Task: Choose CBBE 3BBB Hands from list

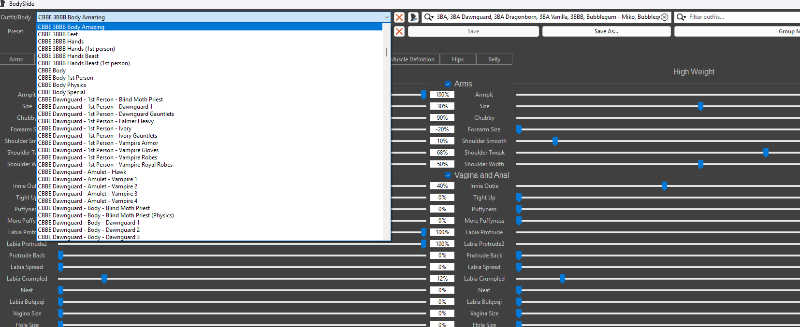Action: pos(210,42)
